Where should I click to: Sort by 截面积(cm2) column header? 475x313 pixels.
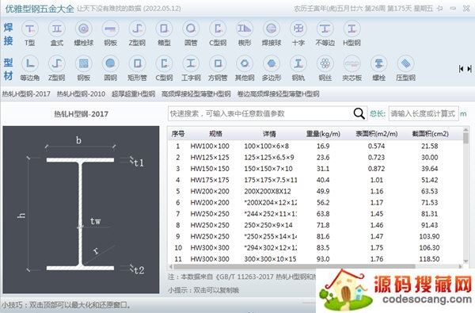click(x=430, y=134)
